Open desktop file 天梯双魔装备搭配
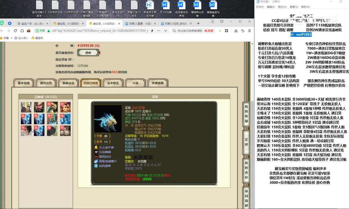349x209 pixels. click(86, 9)
